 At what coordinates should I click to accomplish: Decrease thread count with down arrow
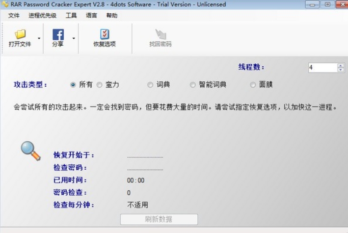341,70
